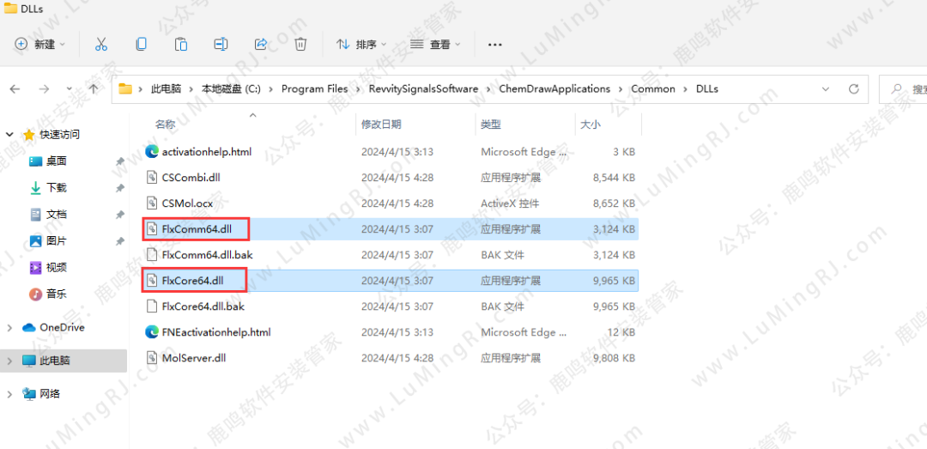Select OneDrive in navigation pane
The width and height of the screenshot is (927, 449).
pyautogui.click(x=62, y=327)
